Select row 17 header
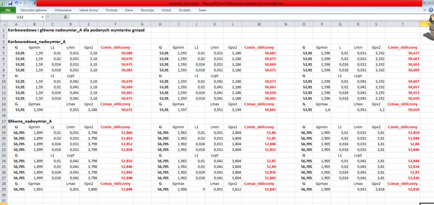Viewport: 434px width, 205px height. click(x=3, y=121)
